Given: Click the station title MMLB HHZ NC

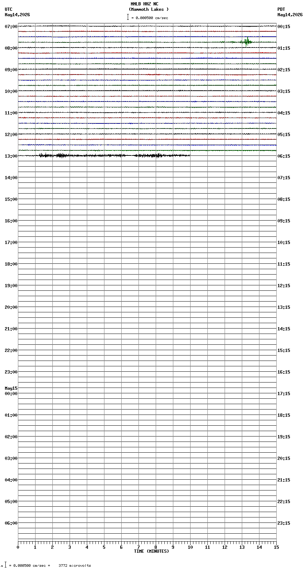Looking at the screenshot, I should tap(144, 4).
